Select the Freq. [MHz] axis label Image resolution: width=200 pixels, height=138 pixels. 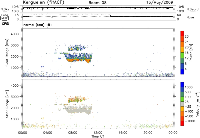click(x=5, y=17)
